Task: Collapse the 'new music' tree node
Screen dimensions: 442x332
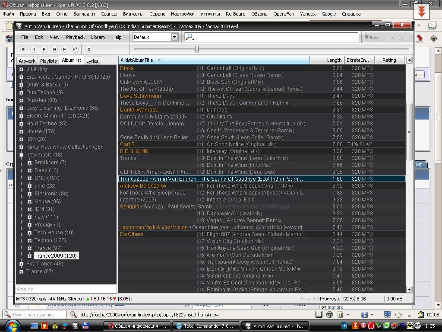Action: 21,155
